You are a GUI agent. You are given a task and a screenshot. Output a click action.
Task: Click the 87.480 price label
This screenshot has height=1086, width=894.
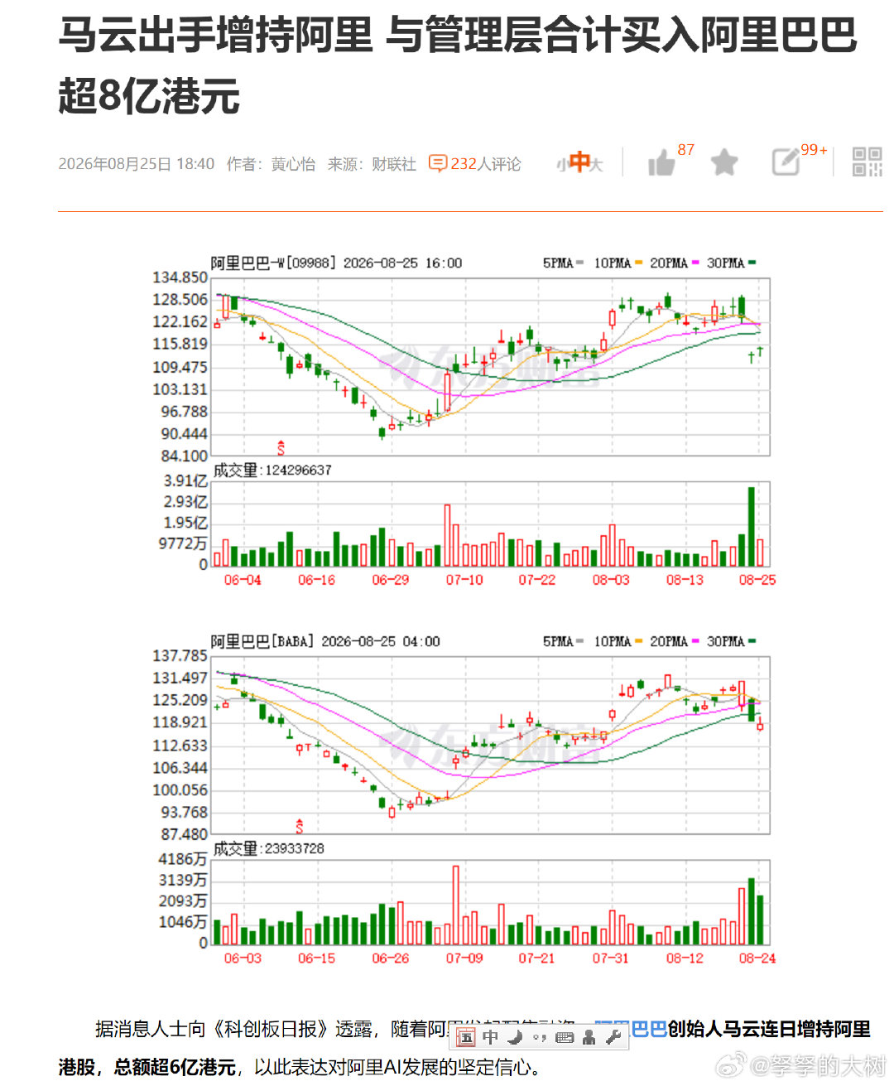coord(184,835)
